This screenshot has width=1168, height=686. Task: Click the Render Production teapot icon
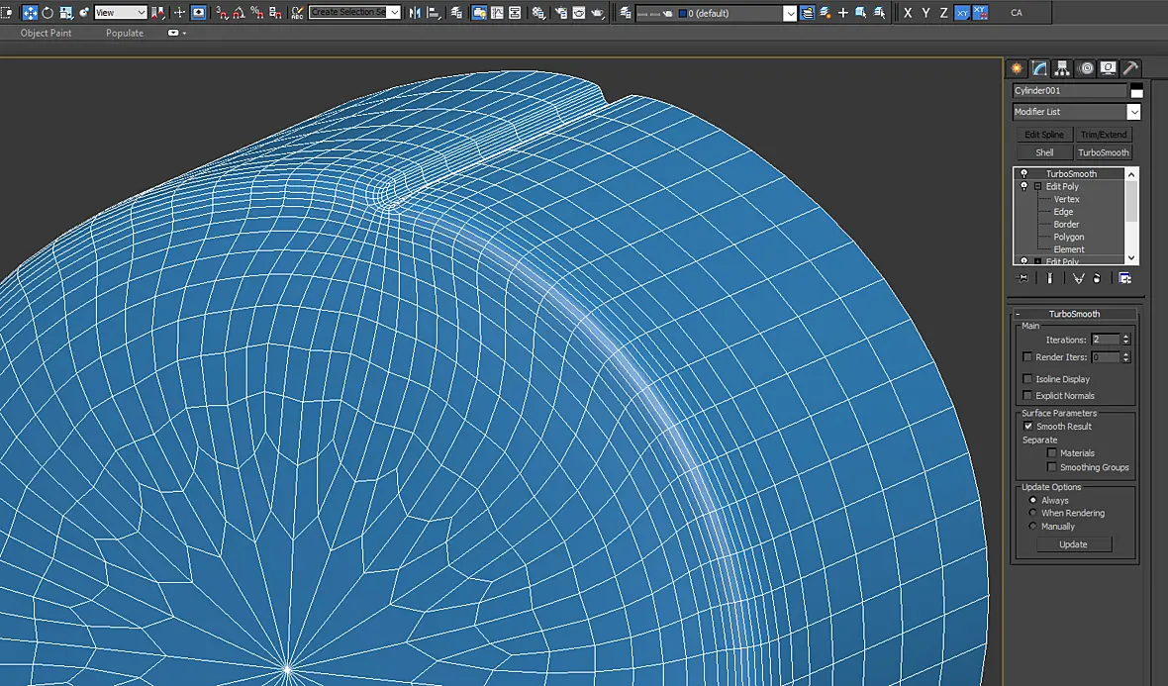pos(597,13)
